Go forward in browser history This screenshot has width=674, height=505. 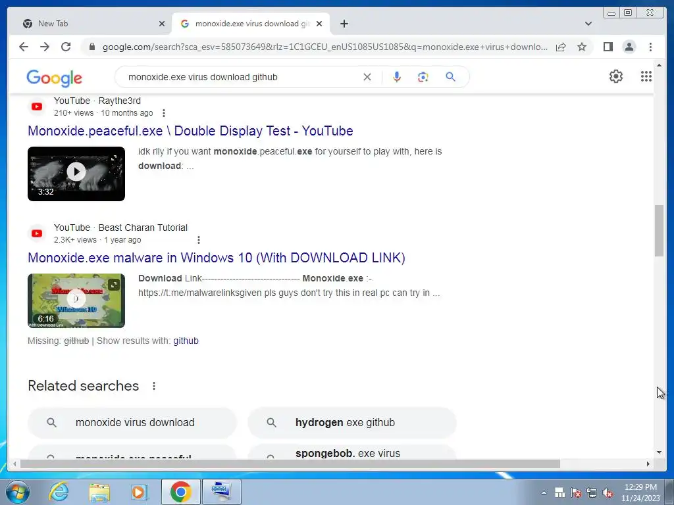click(x=45, y=47)
